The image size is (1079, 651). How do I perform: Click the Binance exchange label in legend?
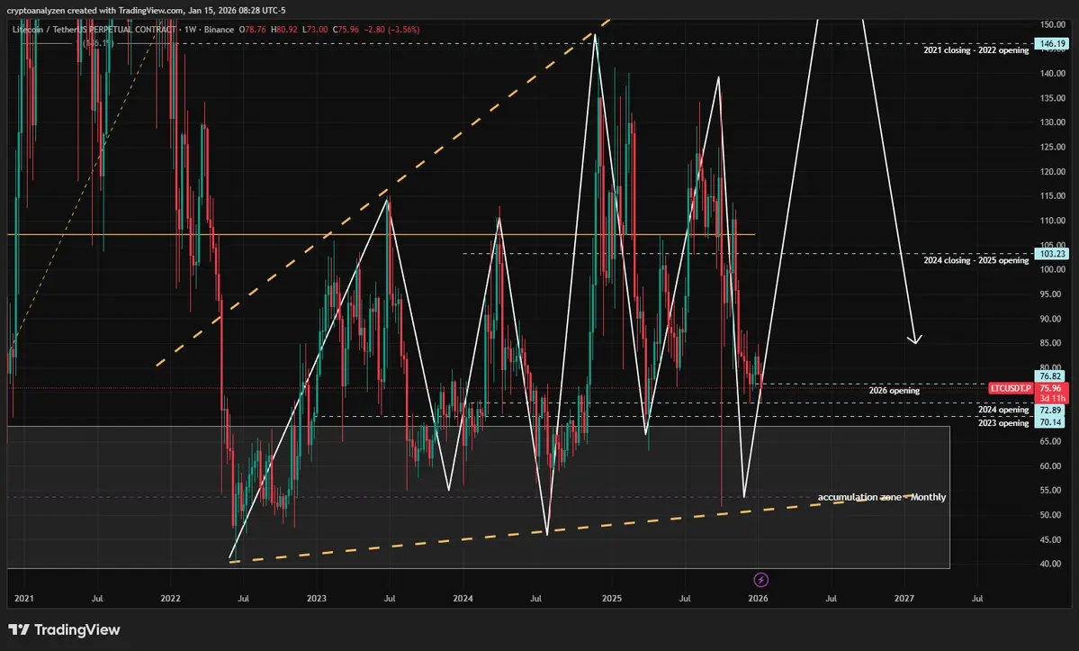point(219,30)
